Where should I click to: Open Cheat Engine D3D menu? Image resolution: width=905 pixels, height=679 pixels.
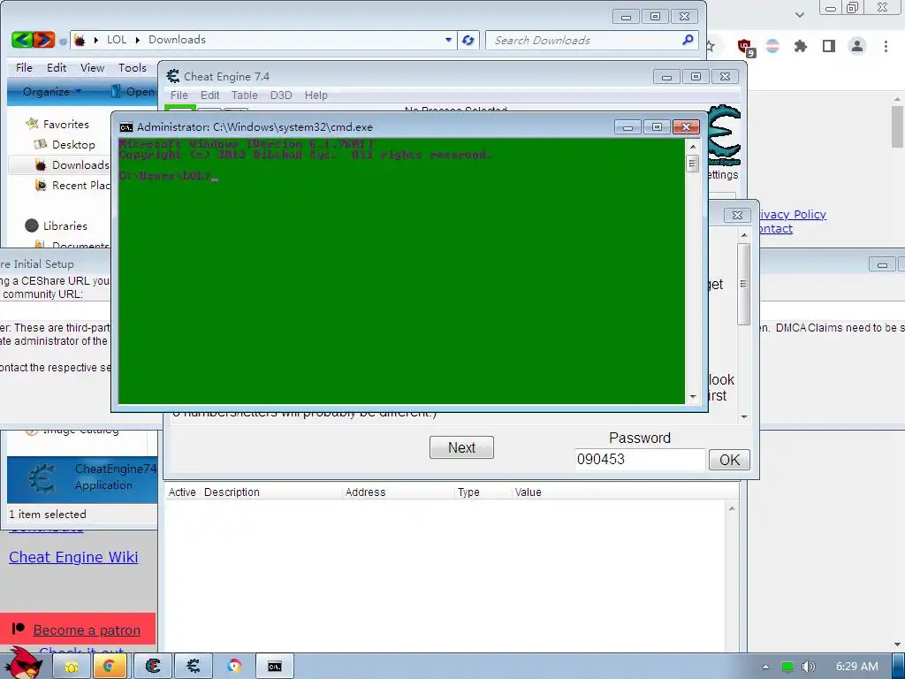click(x=281, y=95)
